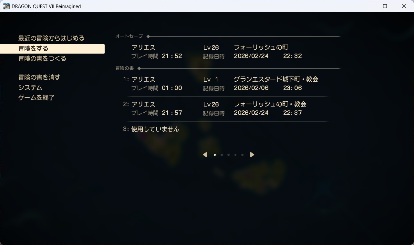Viewport: 414px width, 245px height.
Task: Jump to the fourth page dot
Action: 235,155
